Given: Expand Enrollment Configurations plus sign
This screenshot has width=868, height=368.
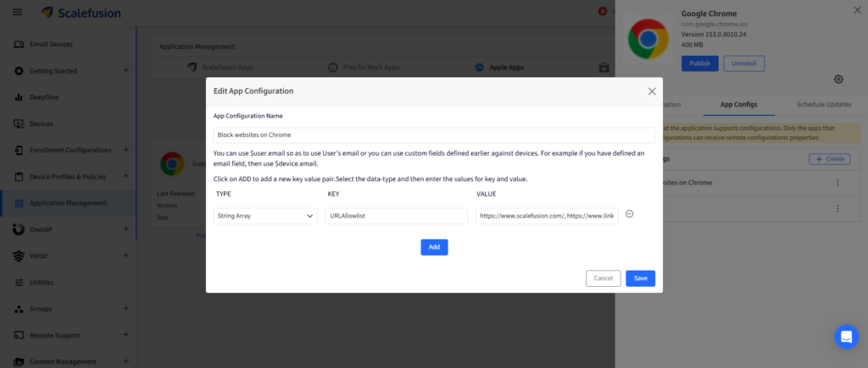Looking at the screenshot, I should (126, 150).
